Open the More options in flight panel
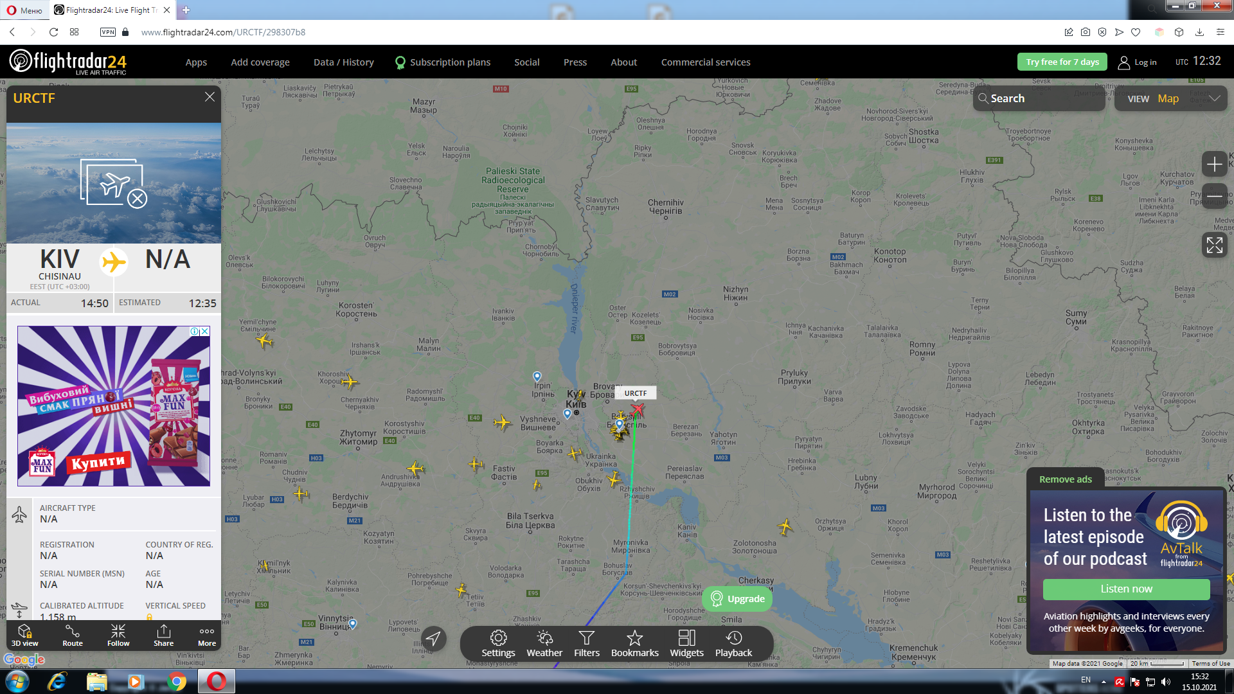1234x694 pixels. [207, 636]
